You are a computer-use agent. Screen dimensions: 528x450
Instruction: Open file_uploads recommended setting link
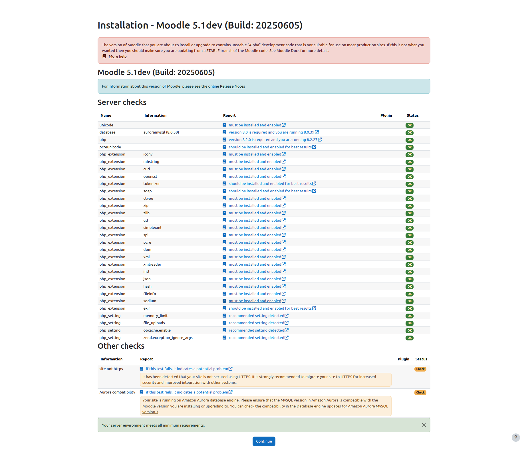coord(257,323)
